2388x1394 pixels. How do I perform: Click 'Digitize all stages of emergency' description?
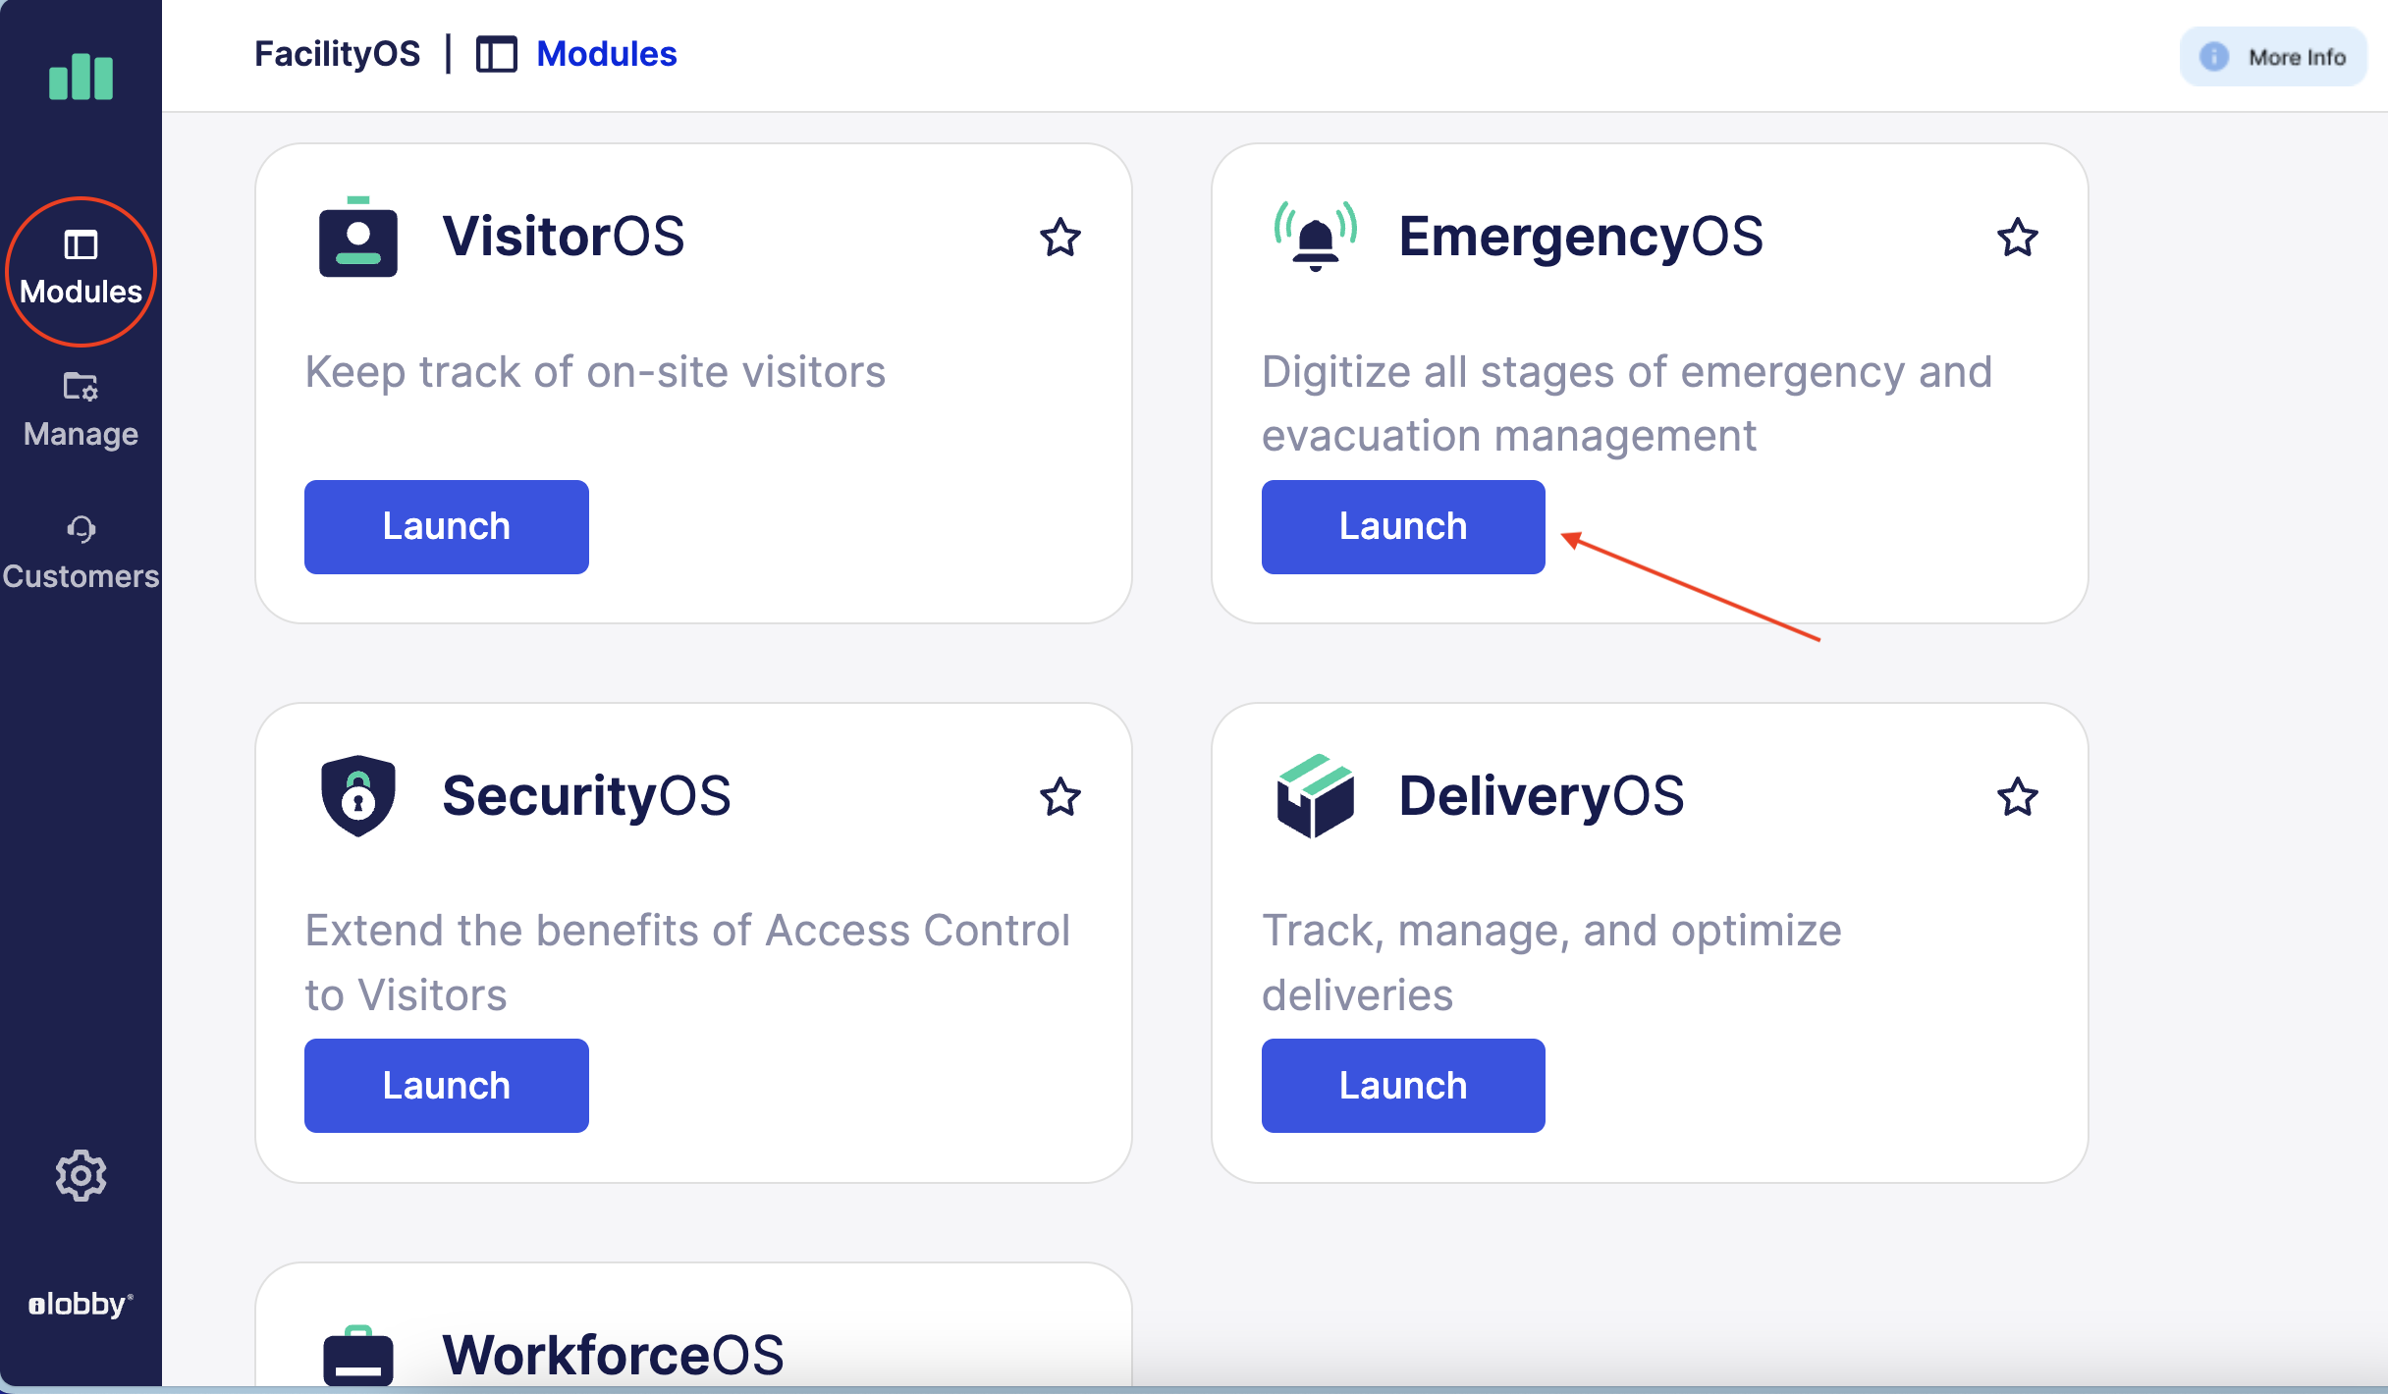pyautogui.click(x=1627, y=403)
